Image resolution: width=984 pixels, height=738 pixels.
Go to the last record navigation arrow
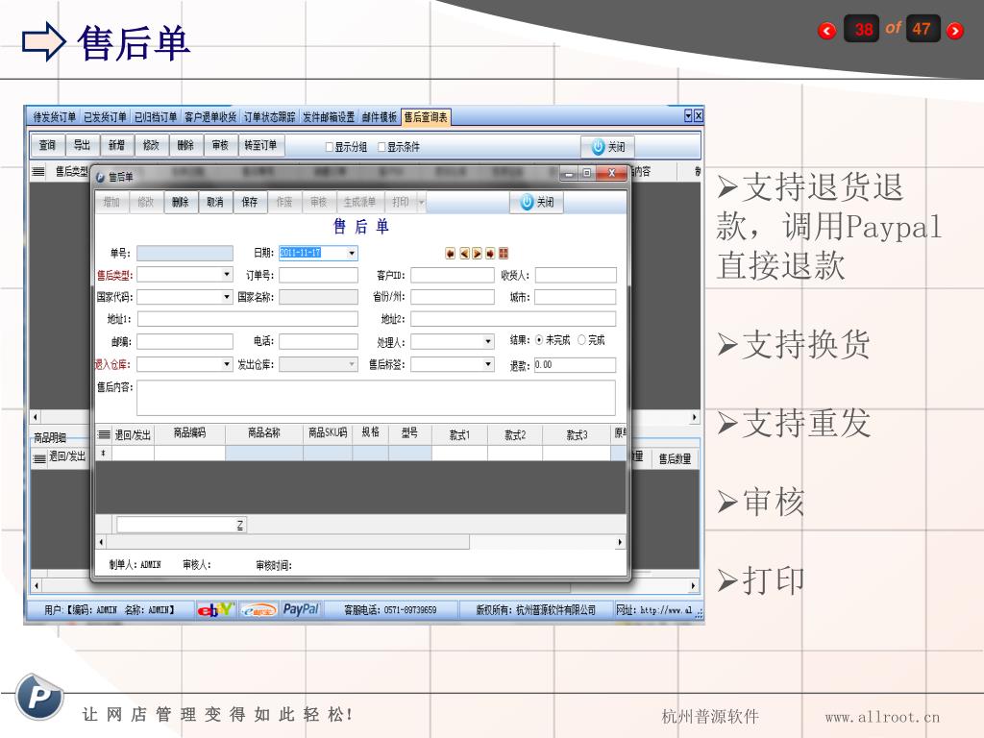(x=490, y=253)
